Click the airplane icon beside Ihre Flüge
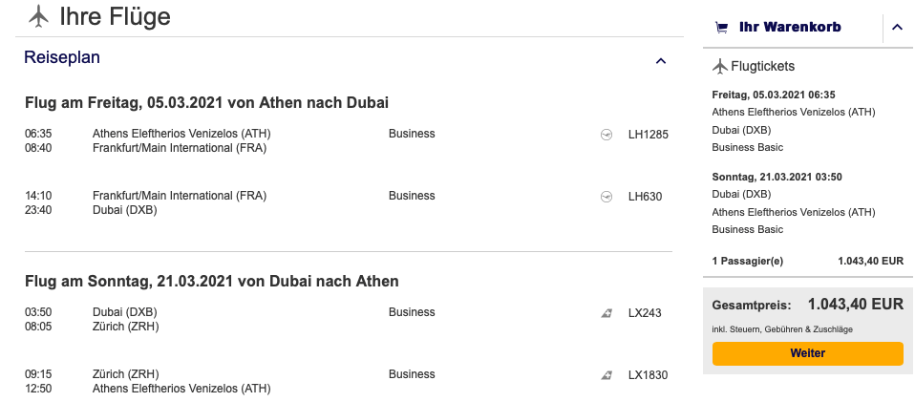The image size is (915, 402). (x=38, y=16)
